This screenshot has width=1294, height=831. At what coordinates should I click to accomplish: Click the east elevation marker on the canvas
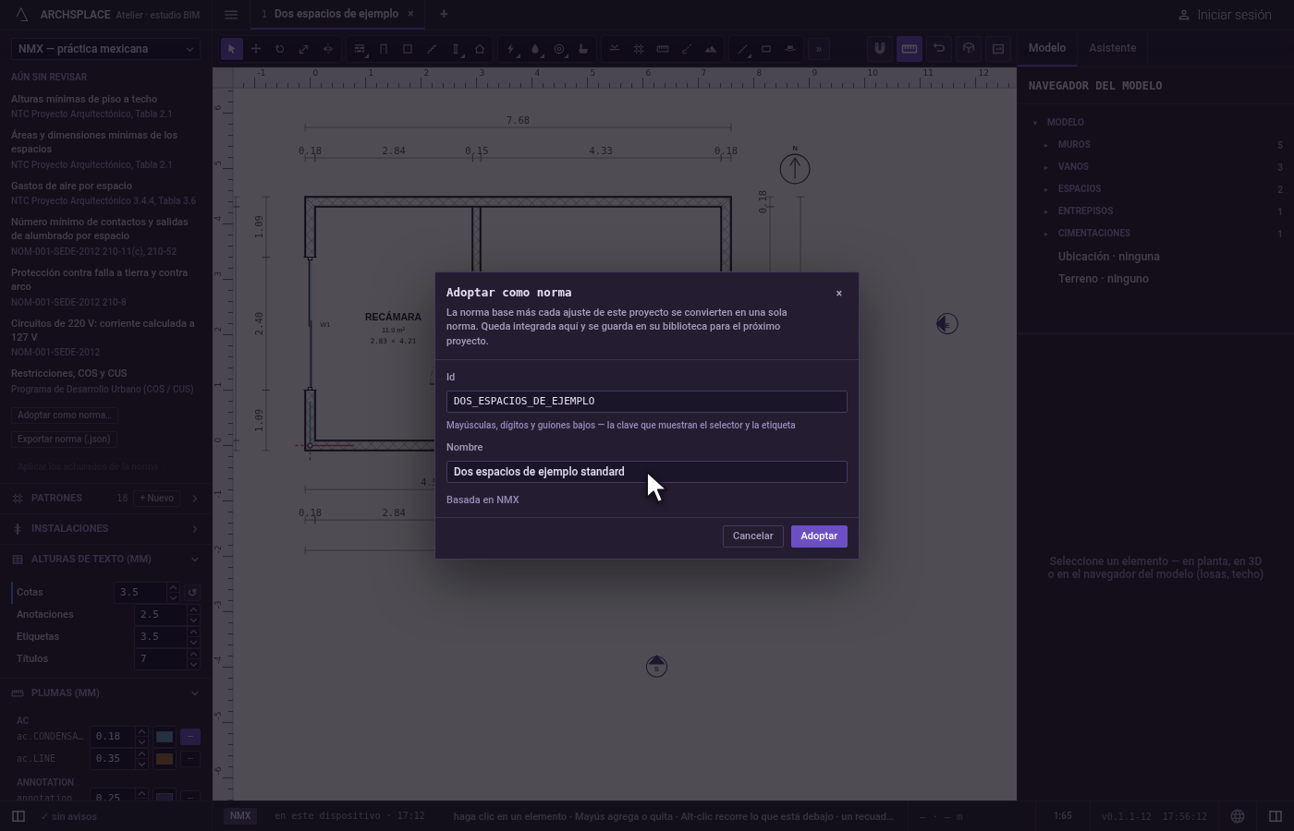click(x=946, y=324)
